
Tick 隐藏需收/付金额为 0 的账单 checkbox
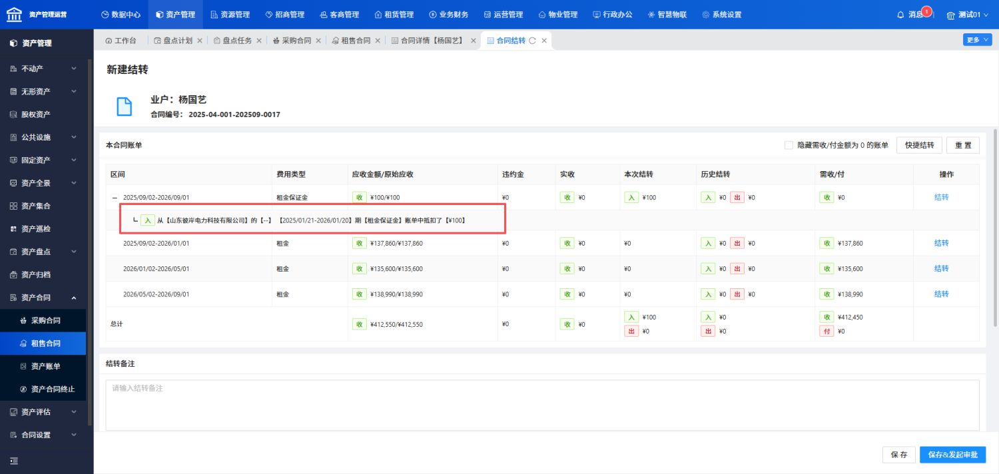tap(789, 145)
